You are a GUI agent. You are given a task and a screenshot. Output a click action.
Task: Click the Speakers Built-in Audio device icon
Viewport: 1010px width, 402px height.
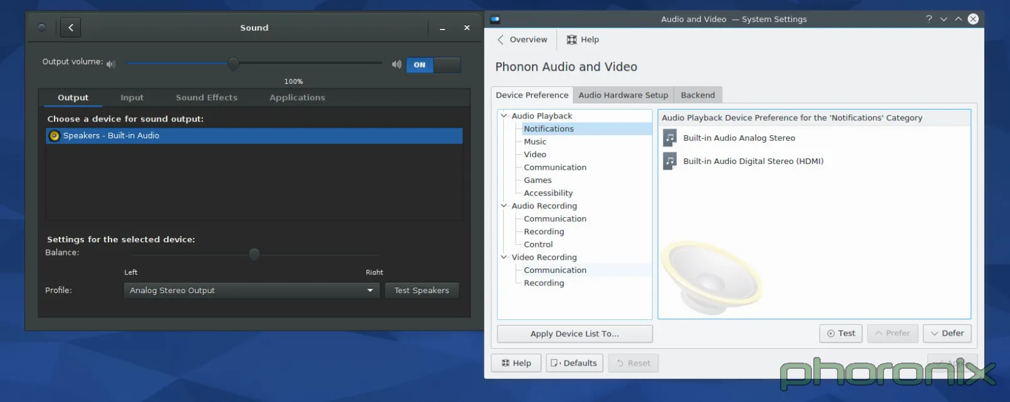55,136
